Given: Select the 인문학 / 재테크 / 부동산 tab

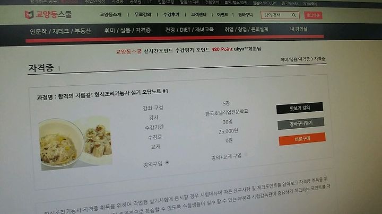Looking at the screenshot, I should coord(60,31).
